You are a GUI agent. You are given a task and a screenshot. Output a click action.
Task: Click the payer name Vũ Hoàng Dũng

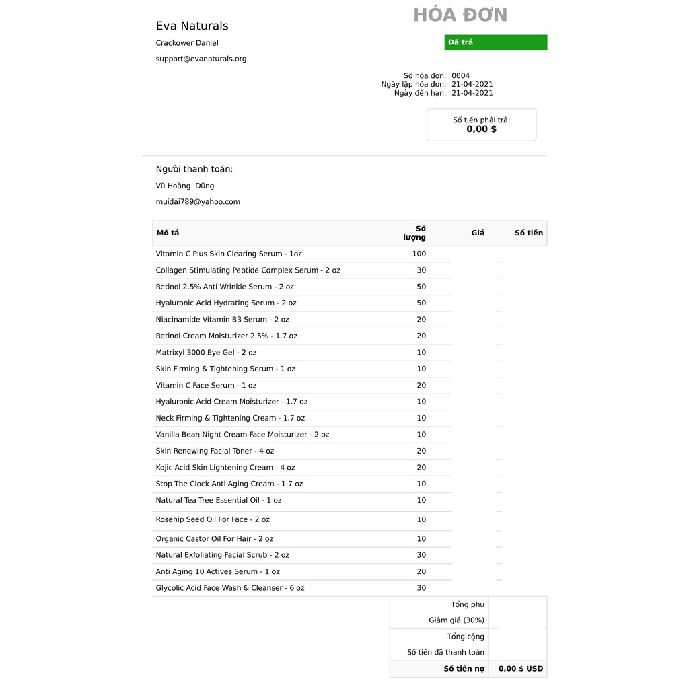(185, 186)
